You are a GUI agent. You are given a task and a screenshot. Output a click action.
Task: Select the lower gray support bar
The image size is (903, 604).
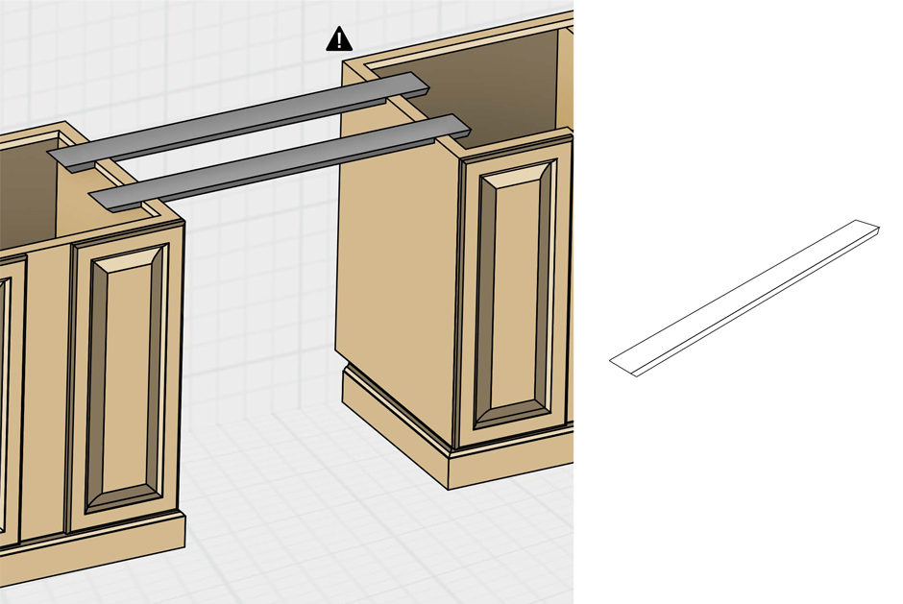point(279,161)
